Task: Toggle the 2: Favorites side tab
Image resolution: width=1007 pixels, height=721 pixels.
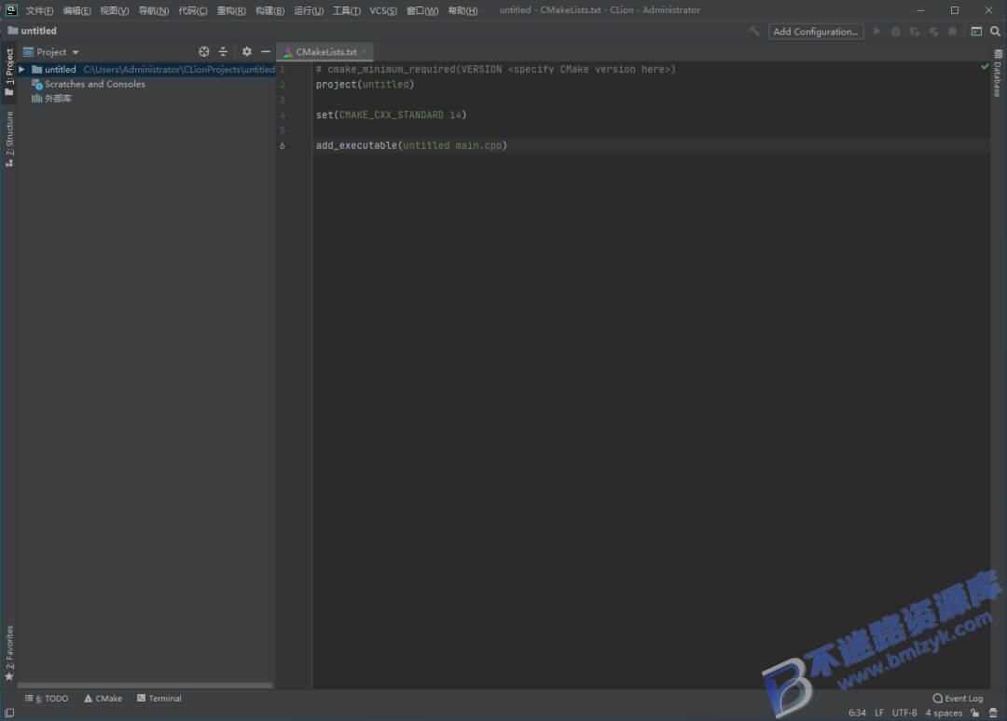Action: (x=9, y=653)
